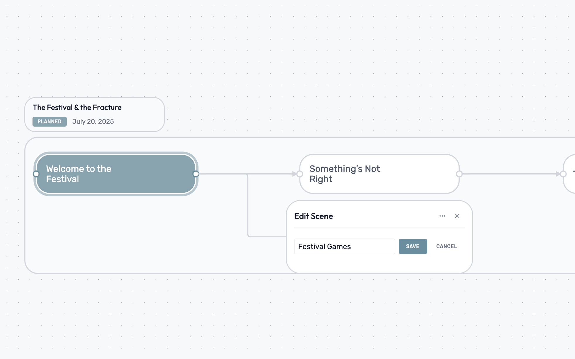Click the output port of Something's Not Right
Screen dimensions: 575x359
(459, 174)
